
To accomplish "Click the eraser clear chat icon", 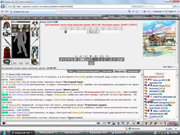I will click(104, 123).
